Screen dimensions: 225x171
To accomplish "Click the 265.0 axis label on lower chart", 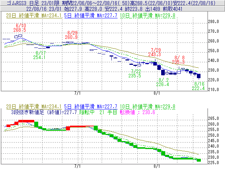I will (213, 118).
